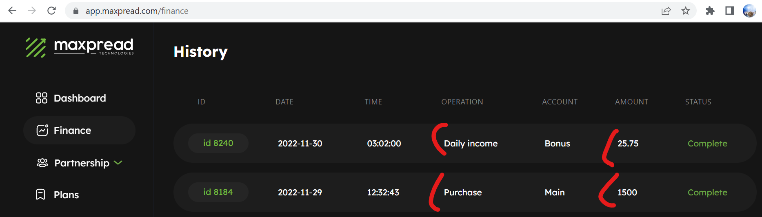Viewport: 762px width, 217px height.
Task: Click the Finance chart icon
Action: [42, 130]
